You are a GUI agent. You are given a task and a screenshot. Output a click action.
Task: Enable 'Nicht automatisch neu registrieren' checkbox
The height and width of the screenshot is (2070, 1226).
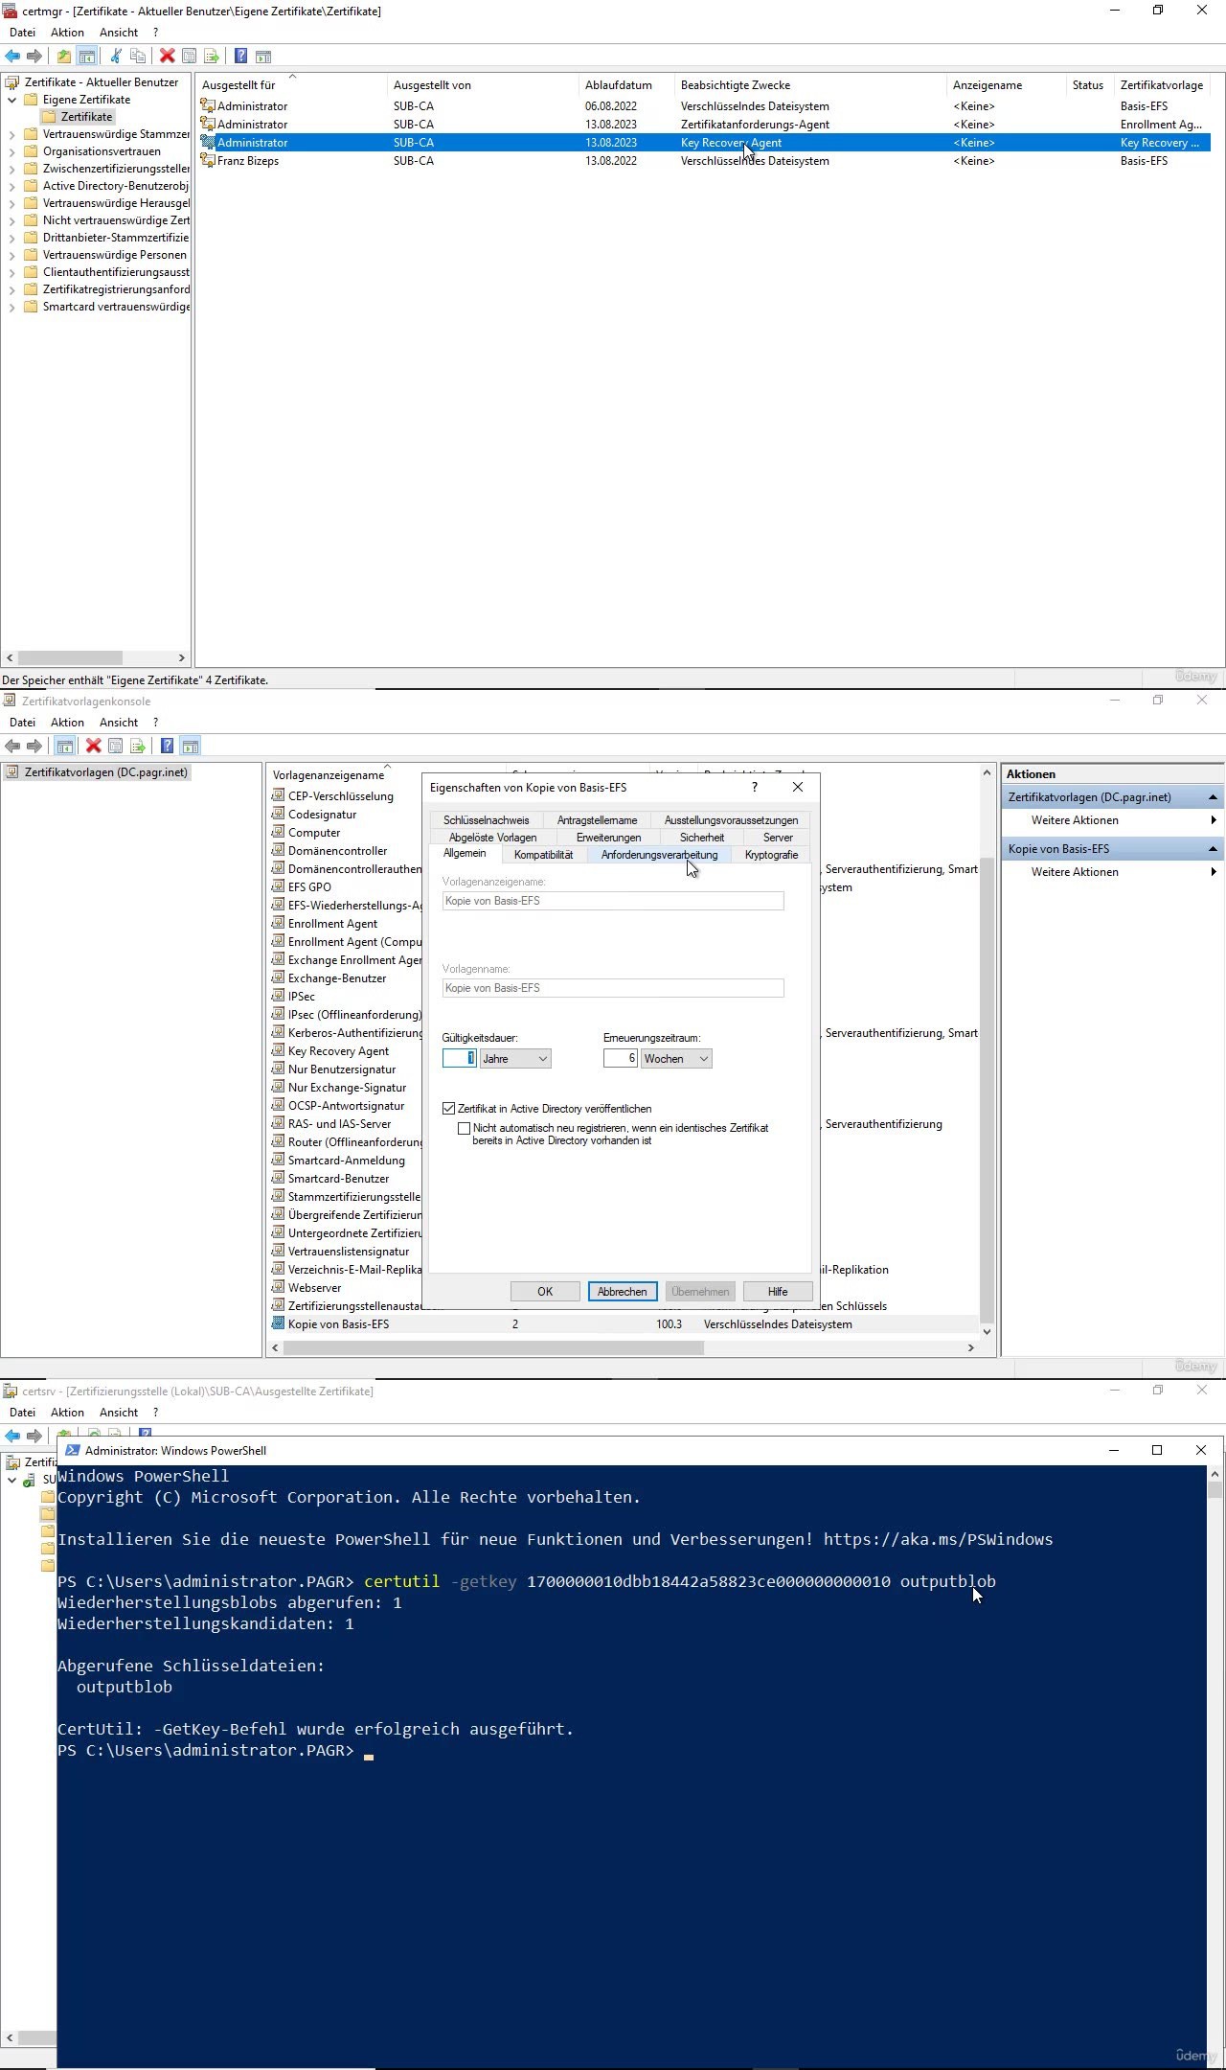tap(465, 1129)
